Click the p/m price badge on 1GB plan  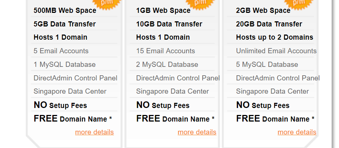click(x=200, y=3)
